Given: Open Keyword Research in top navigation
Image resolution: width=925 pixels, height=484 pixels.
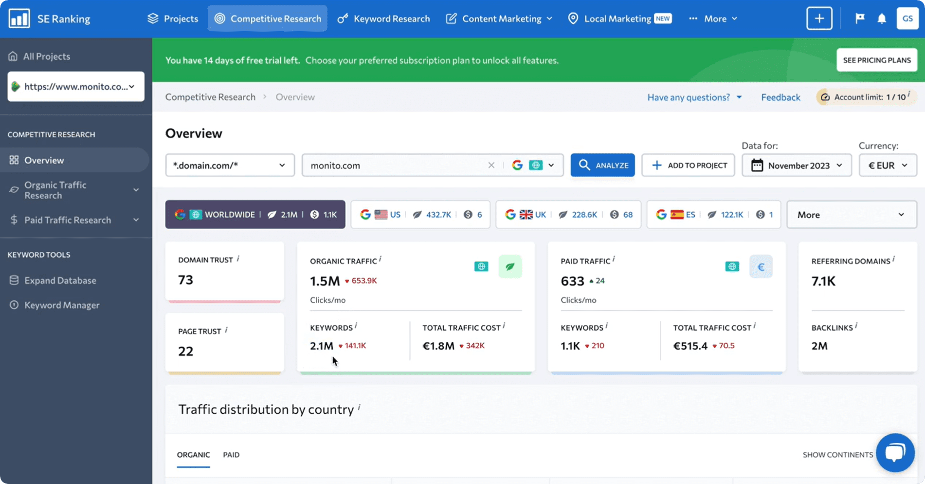Looking at the screenshot, I should click(383, 19).
